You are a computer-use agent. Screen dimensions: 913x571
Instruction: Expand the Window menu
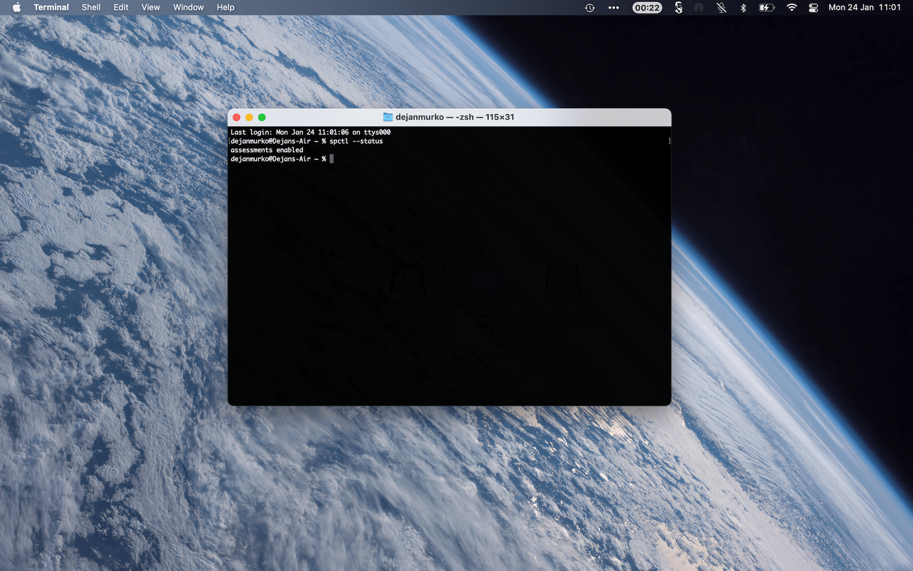point(188,7)
